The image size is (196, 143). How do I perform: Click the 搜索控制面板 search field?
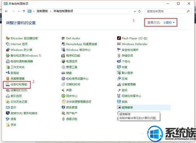pos(168,11)
